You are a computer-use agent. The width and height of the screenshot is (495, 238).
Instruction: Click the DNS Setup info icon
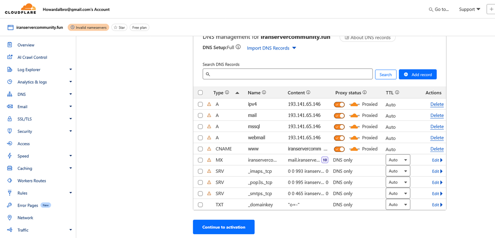coord(238,47)
